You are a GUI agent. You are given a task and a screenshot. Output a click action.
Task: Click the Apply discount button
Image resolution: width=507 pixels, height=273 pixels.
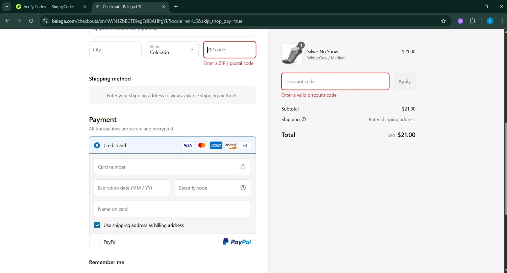click(405, 81)
